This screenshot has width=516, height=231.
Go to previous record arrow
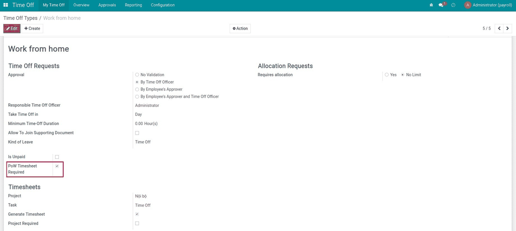(x=499, y=28)
